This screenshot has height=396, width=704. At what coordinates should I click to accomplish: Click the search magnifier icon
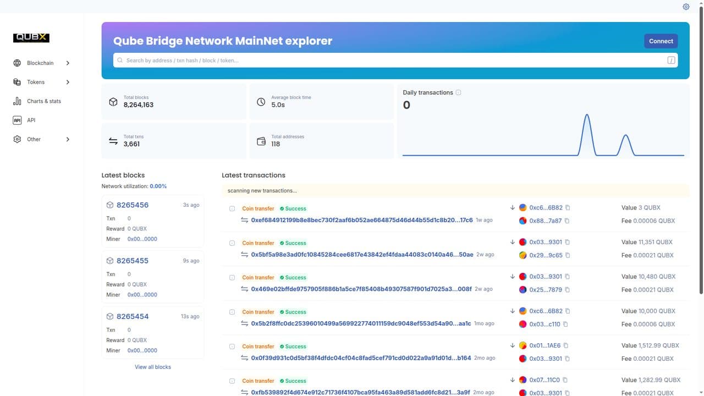tap(120, 61)
